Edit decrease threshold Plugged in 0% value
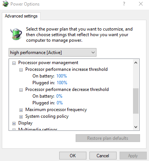This screenshot has height=161, width=149. (x=60, y=103)
